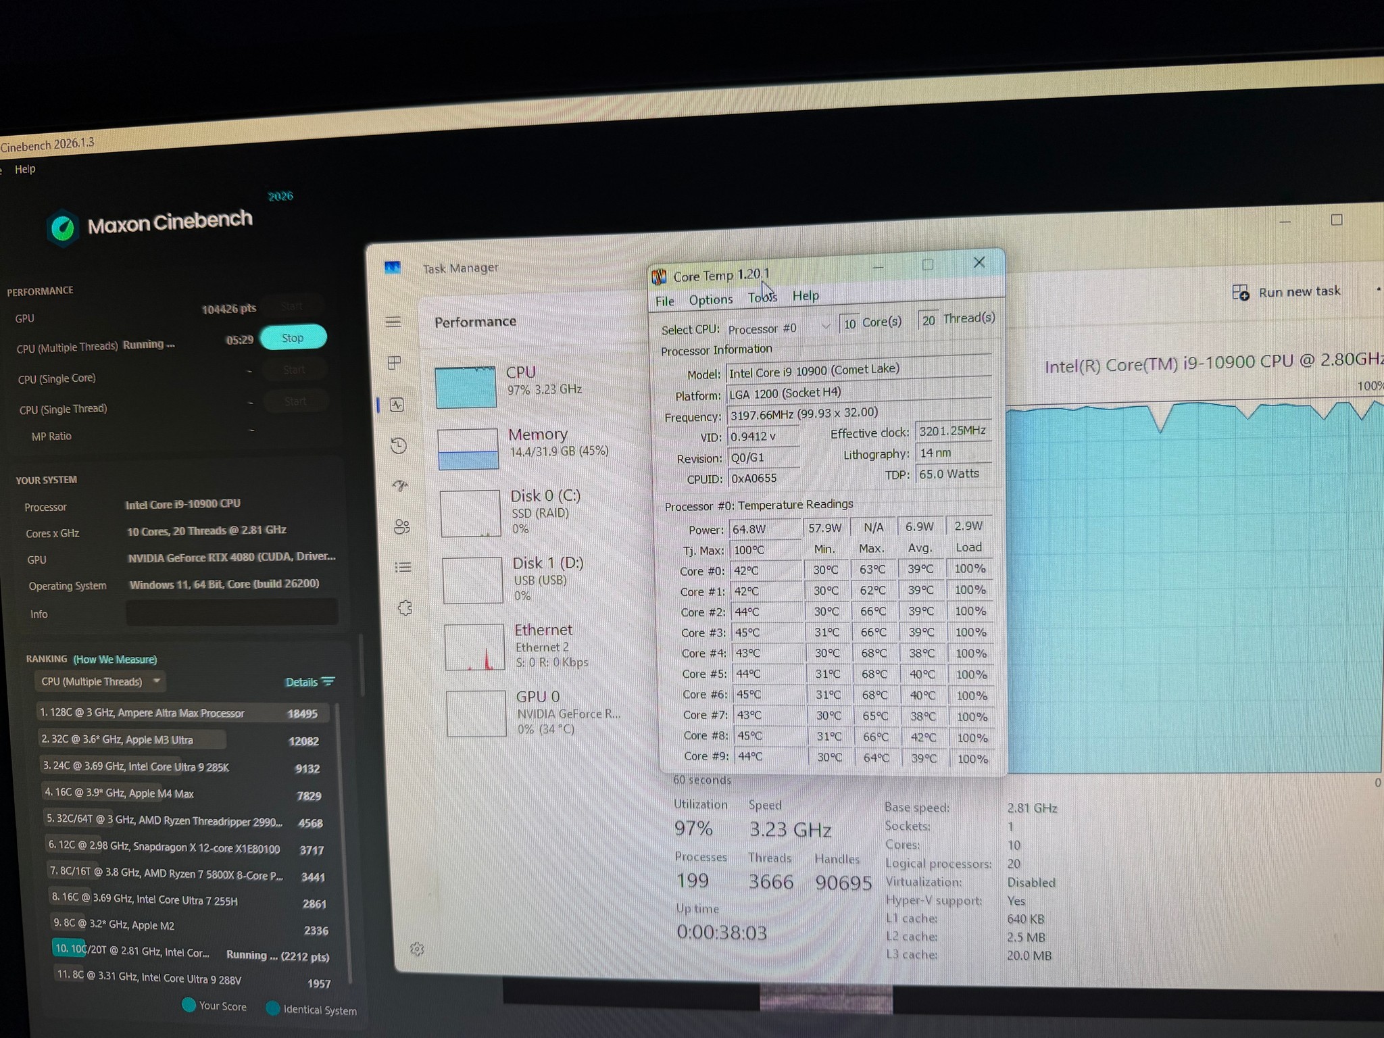Select Apple M3 Ultra ranking row
This screenshot has width=1384, height=1038.
(181, 740)
